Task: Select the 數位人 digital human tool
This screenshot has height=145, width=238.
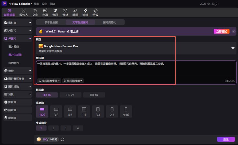Action: pyautogui.click(x=24, y=13)
